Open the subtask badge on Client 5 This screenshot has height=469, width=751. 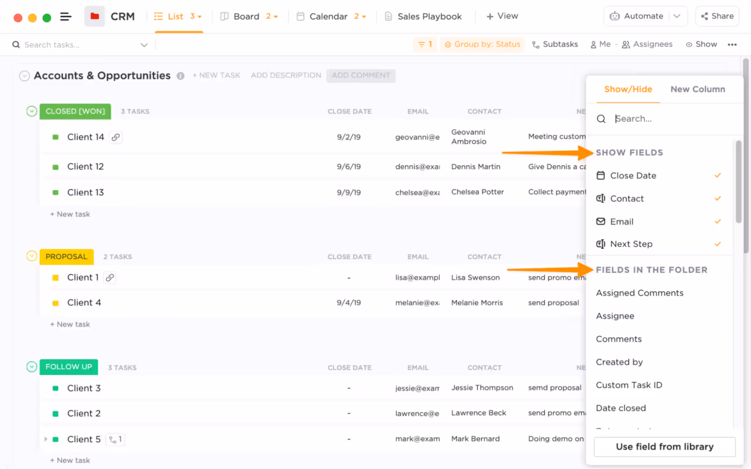coord(115,440)
